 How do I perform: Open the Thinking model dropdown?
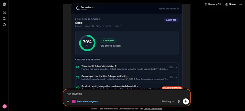(168, 102)
